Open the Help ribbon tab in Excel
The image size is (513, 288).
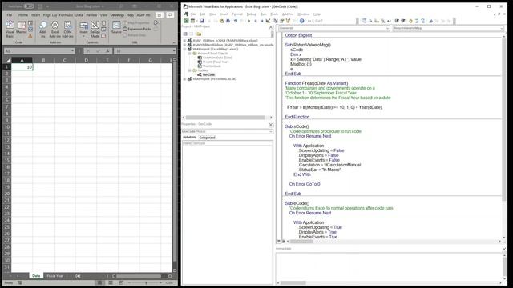pos(130,15)
